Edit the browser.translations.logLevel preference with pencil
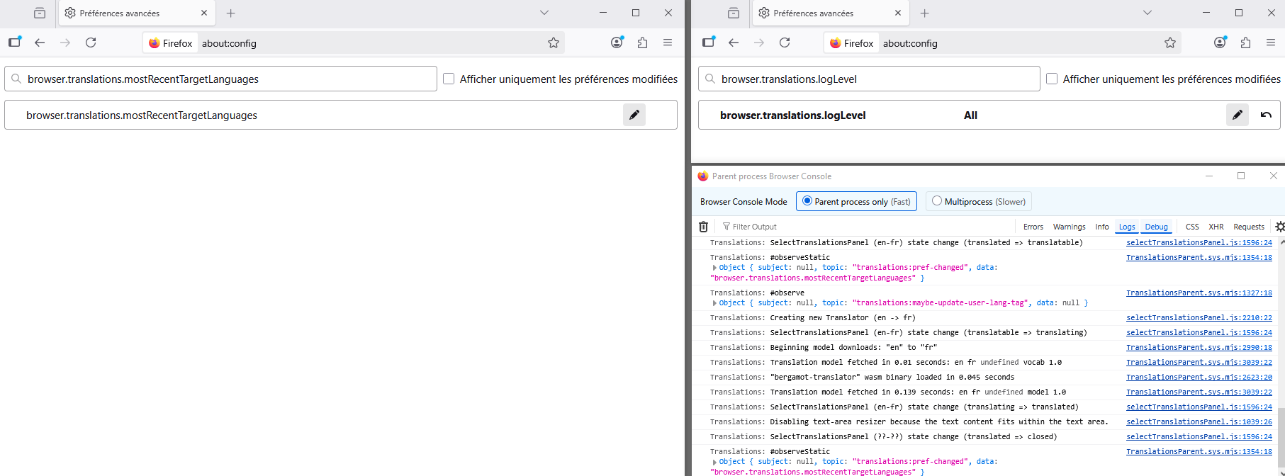 pos(1237,115)
